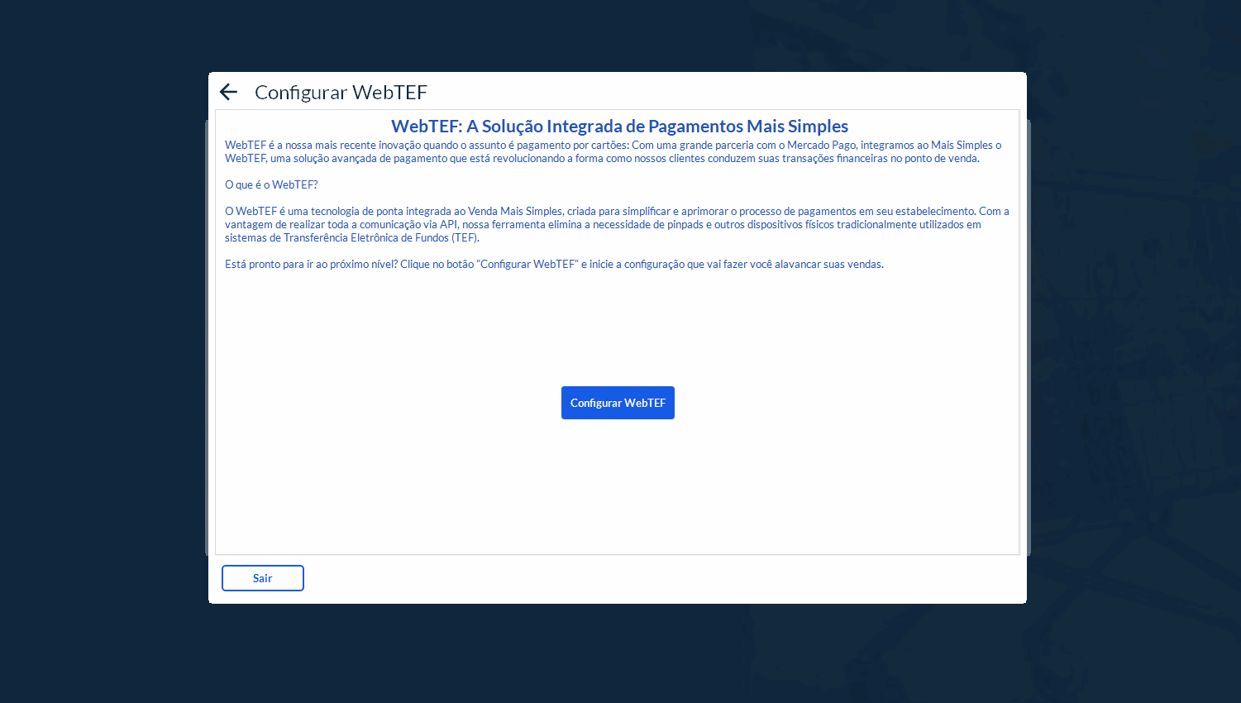Click the back arrow icon
Viewport: 1241px width, 703px height.
(228, 92)
